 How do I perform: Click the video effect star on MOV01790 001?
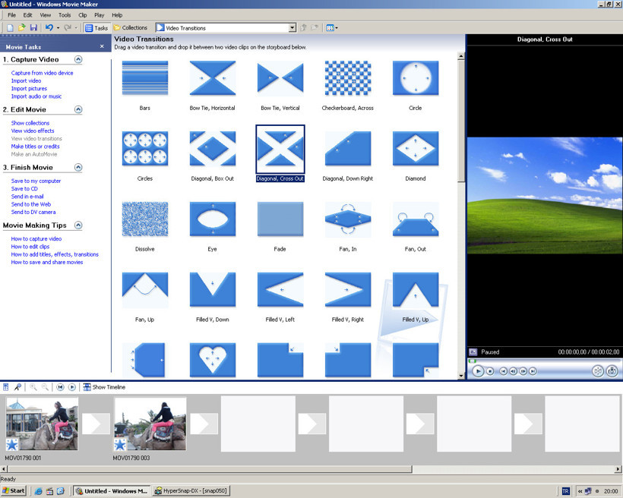pyautogui.click(x=12, y=444)
